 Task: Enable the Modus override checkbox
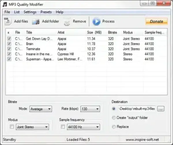tap(12, 127)
